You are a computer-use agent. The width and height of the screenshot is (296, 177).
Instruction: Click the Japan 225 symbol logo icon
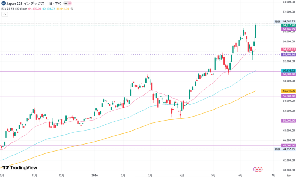tap(3, 3)
